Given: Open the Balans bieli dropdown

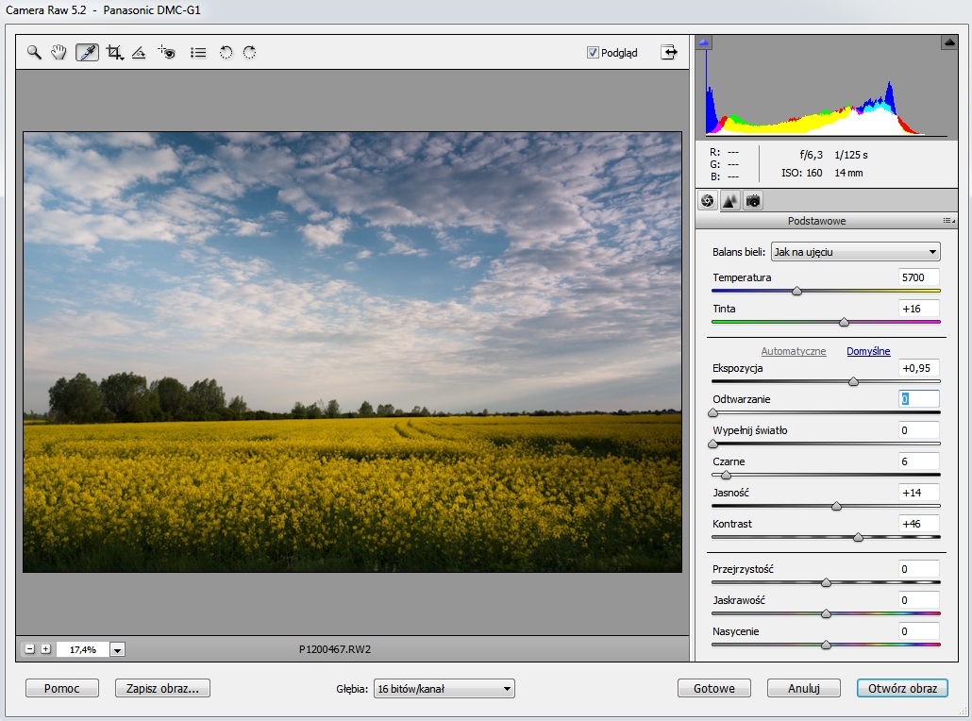Looking at the screenshot, I should tap(855, 251).
